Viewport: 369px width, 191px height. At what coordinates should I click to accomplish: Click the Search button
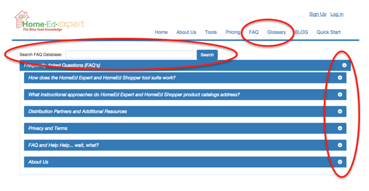207,55
